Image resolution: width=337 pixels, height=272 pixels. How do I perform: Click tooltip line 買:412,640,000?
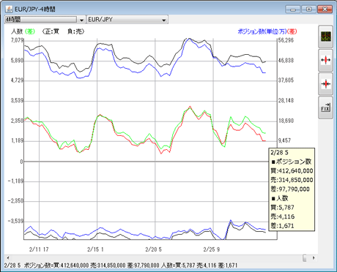pos(292,171)
